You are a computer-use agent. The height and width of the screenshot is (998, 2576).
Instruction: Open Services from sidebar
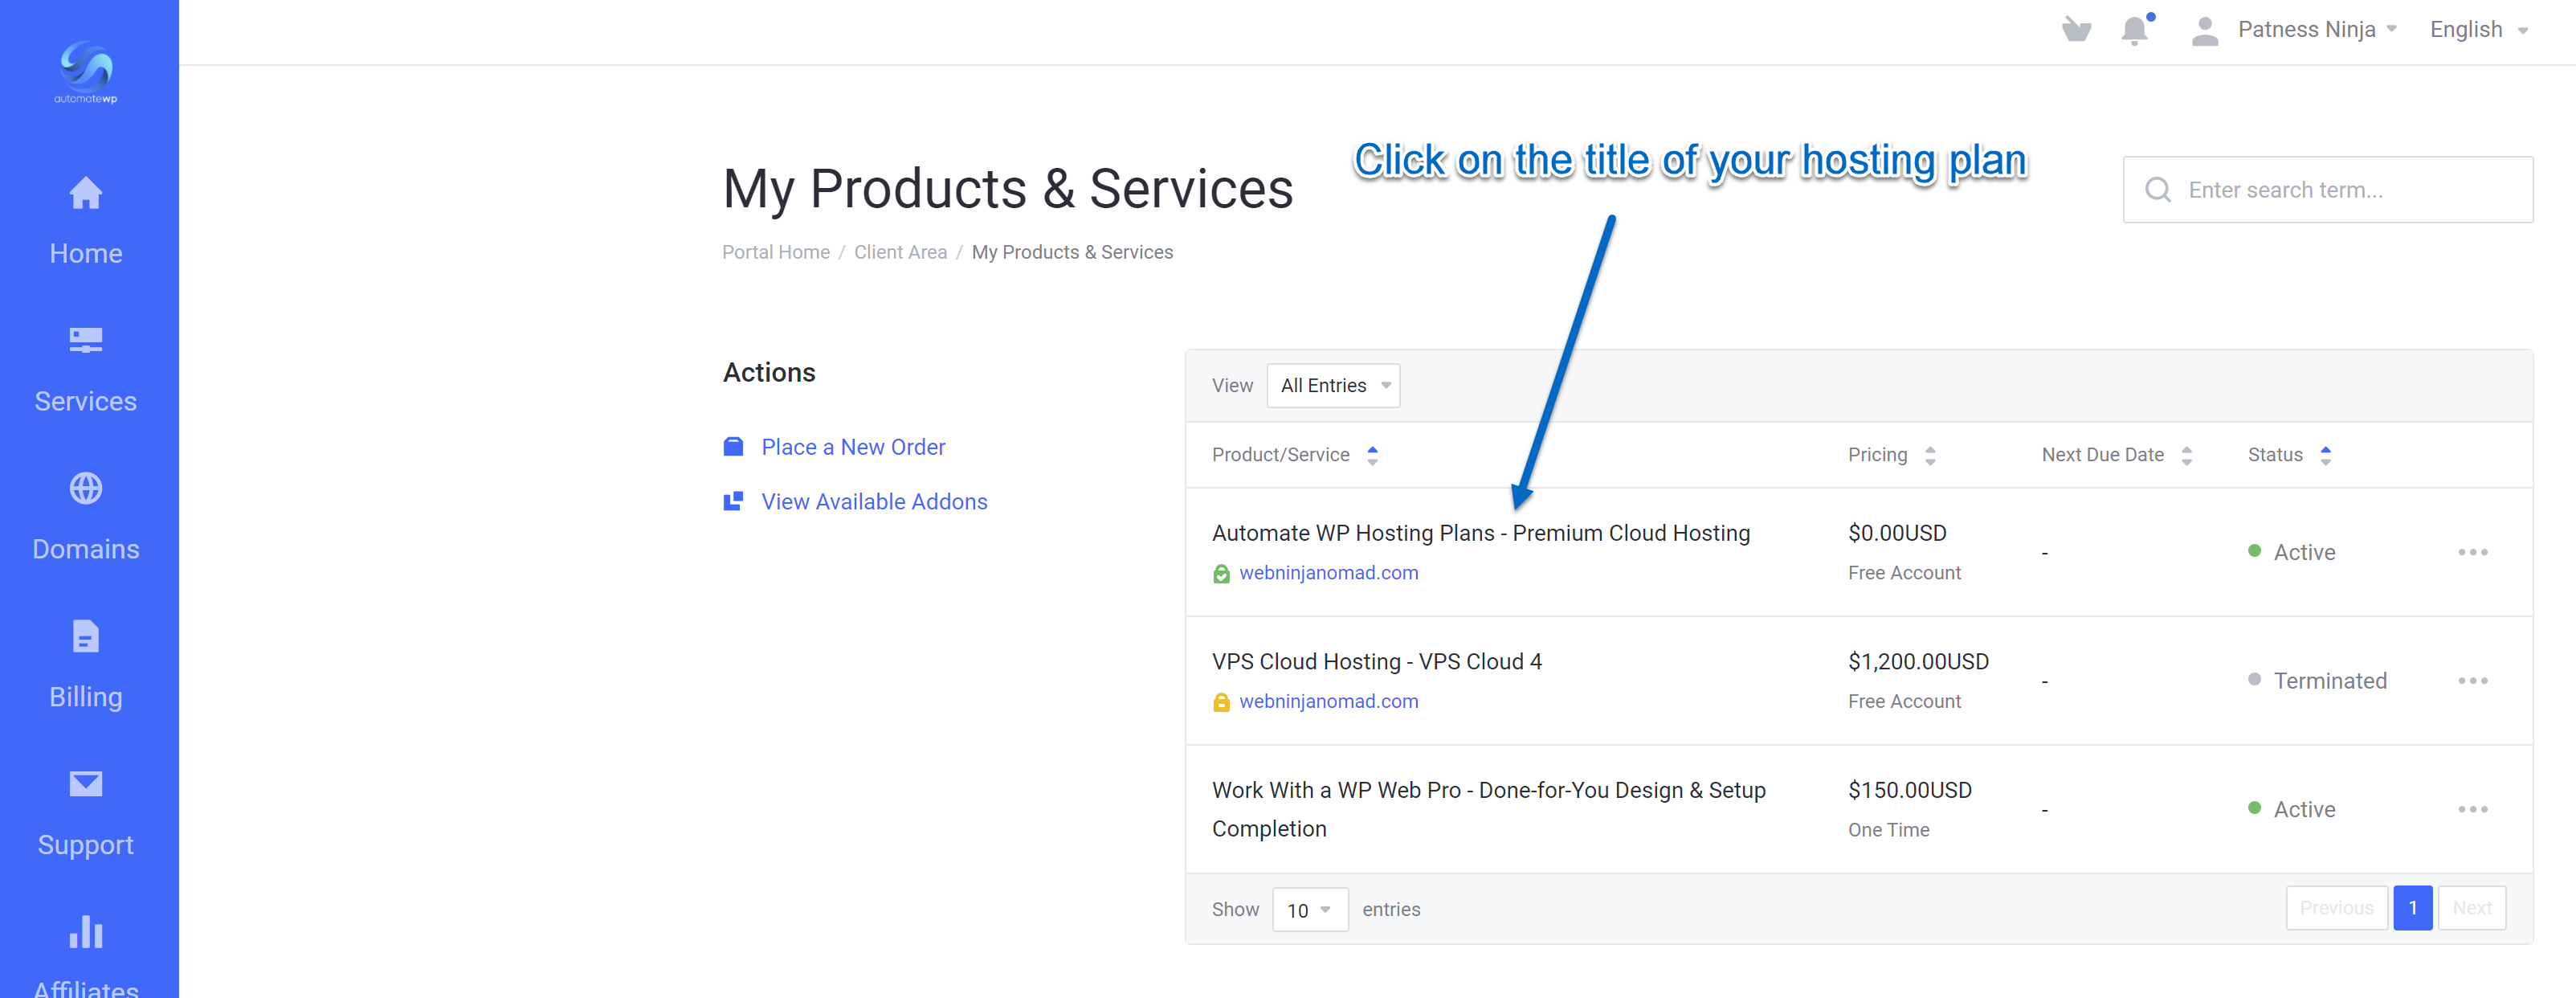[x=86, y=369]
